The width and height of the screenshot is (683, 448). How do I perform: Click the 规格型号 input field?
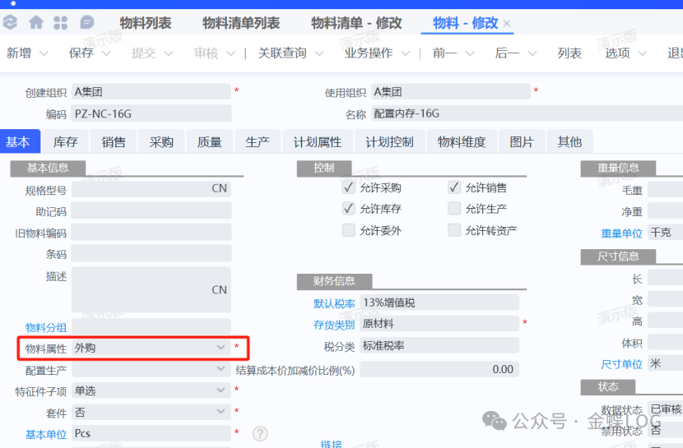[x=150, y=188]
